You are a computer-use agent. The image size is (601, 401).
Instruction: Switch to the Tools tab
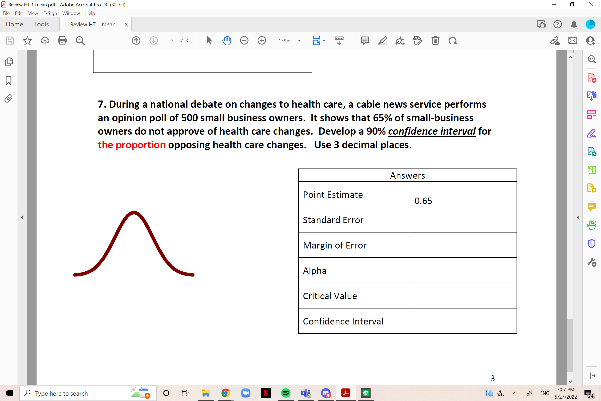click(41, 24)
